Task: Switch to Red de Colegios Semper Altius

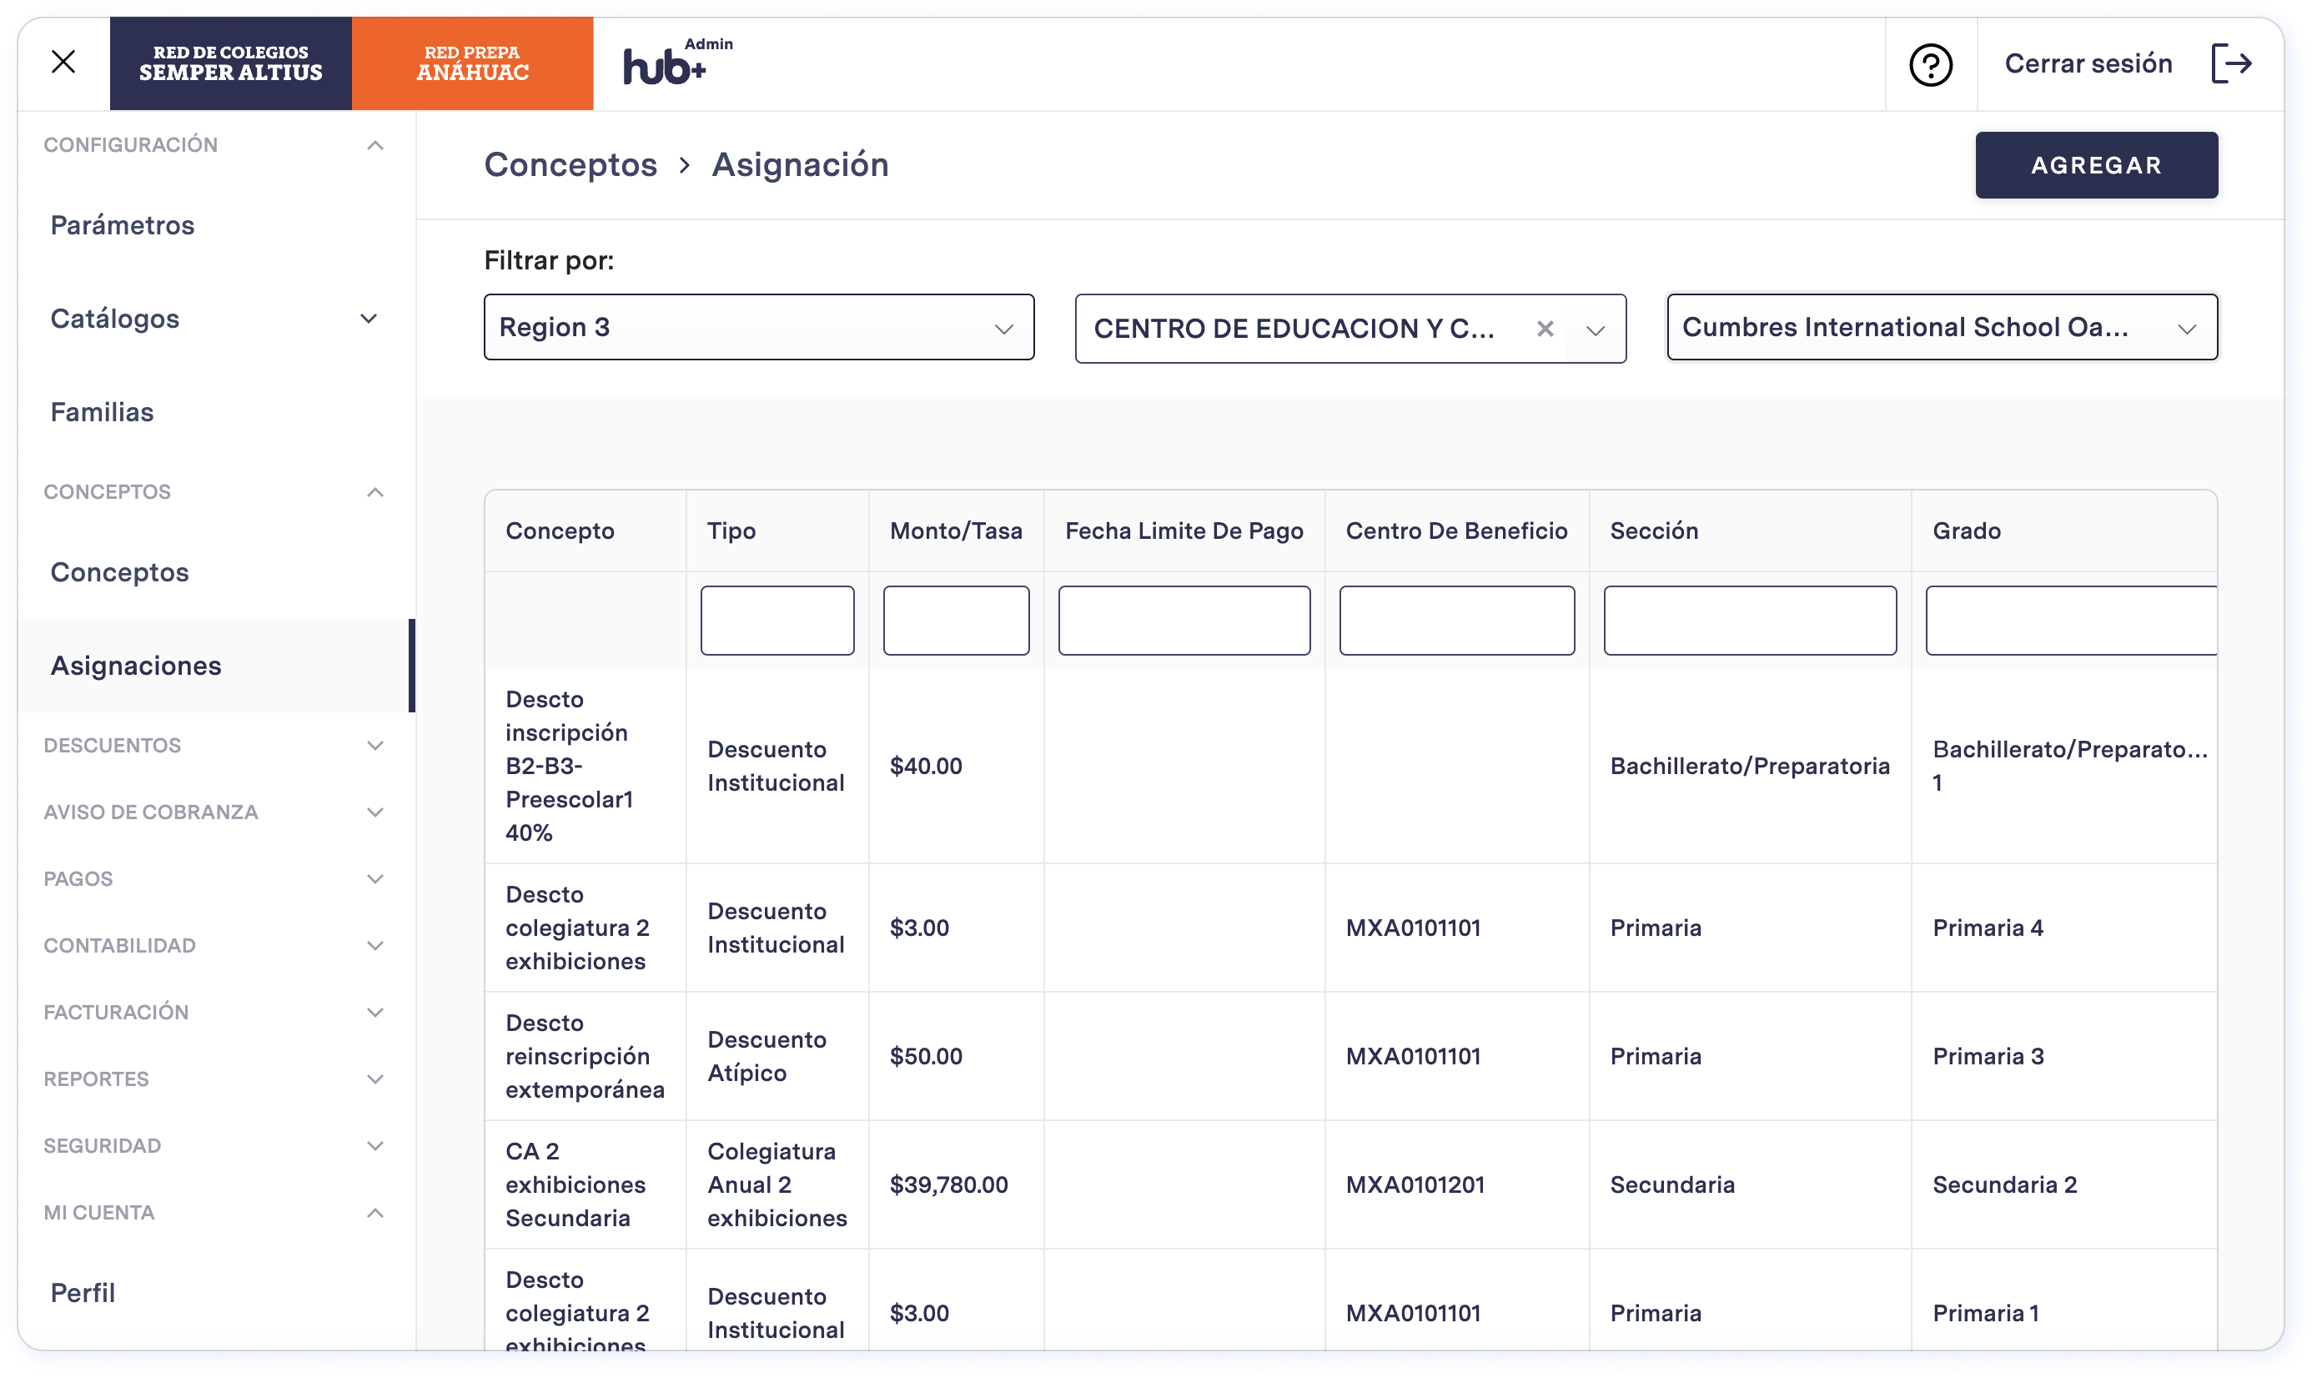Action: point(230,63)
